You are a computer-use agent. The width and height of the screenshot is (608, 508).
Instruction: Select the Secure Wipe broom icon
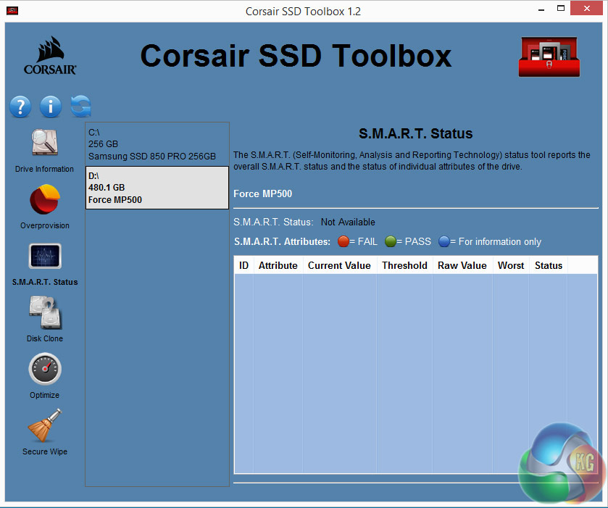[44, 427]
